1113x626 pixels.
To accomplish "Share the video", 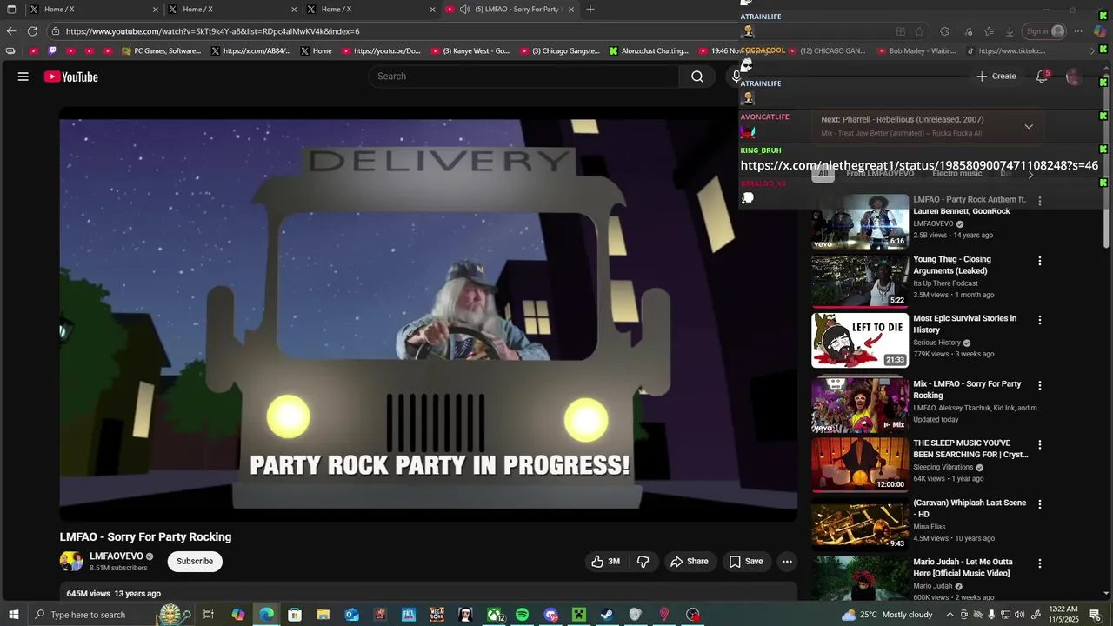I will (x=690, y=562).
